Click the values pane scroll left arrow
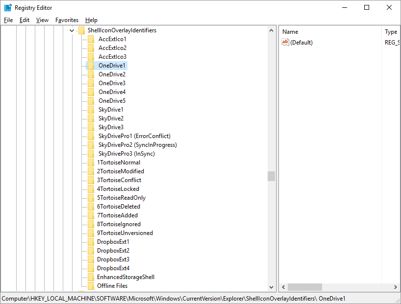401x304 pixels. [283, 287]
